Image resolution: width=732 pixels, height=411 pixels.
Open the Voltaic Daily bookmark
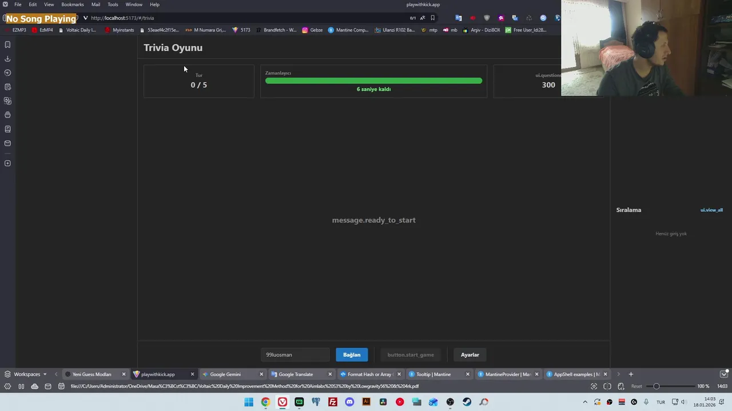(x=77, y=30)
